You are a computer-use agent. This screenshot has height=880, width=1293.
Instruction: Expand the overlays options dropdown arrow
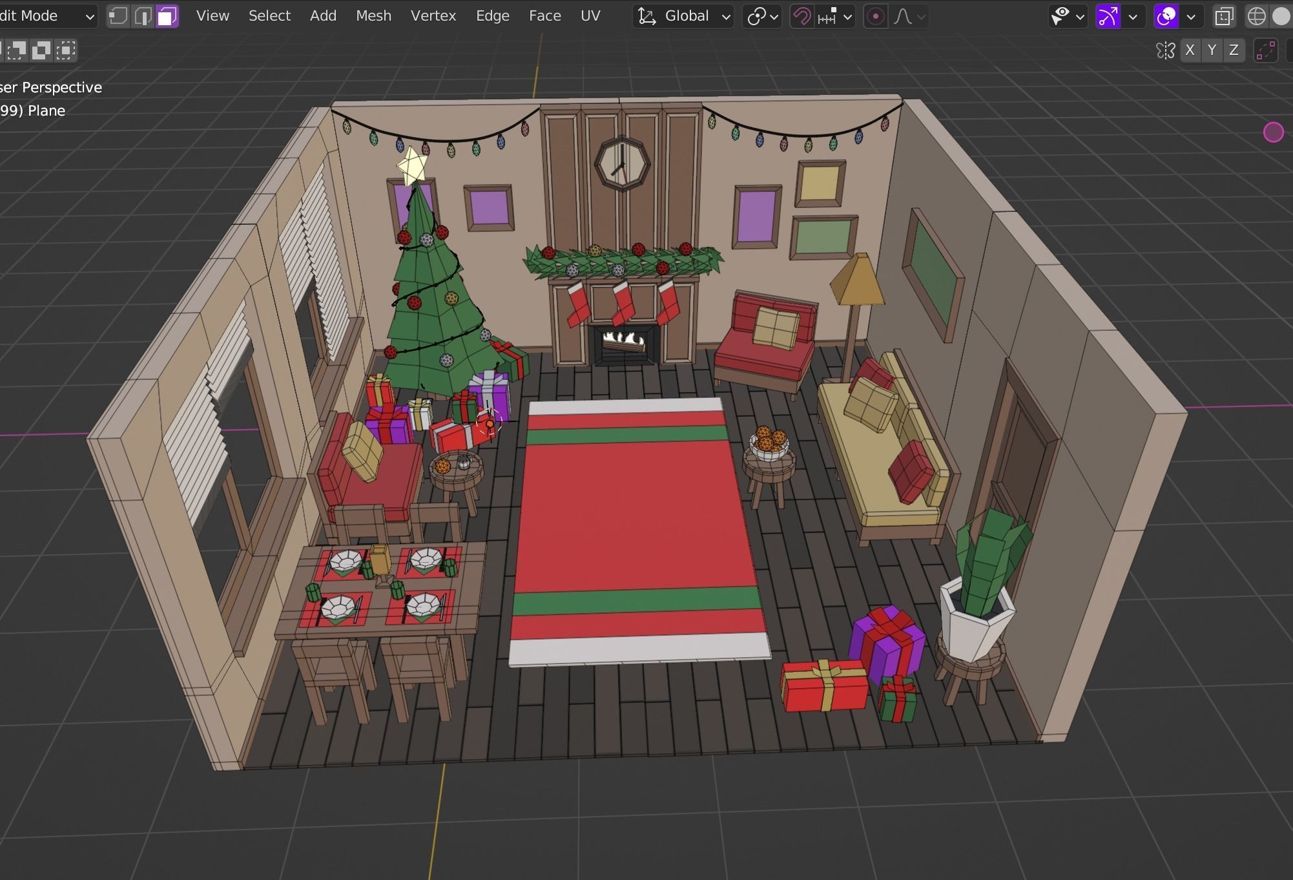pos(1191,17)
